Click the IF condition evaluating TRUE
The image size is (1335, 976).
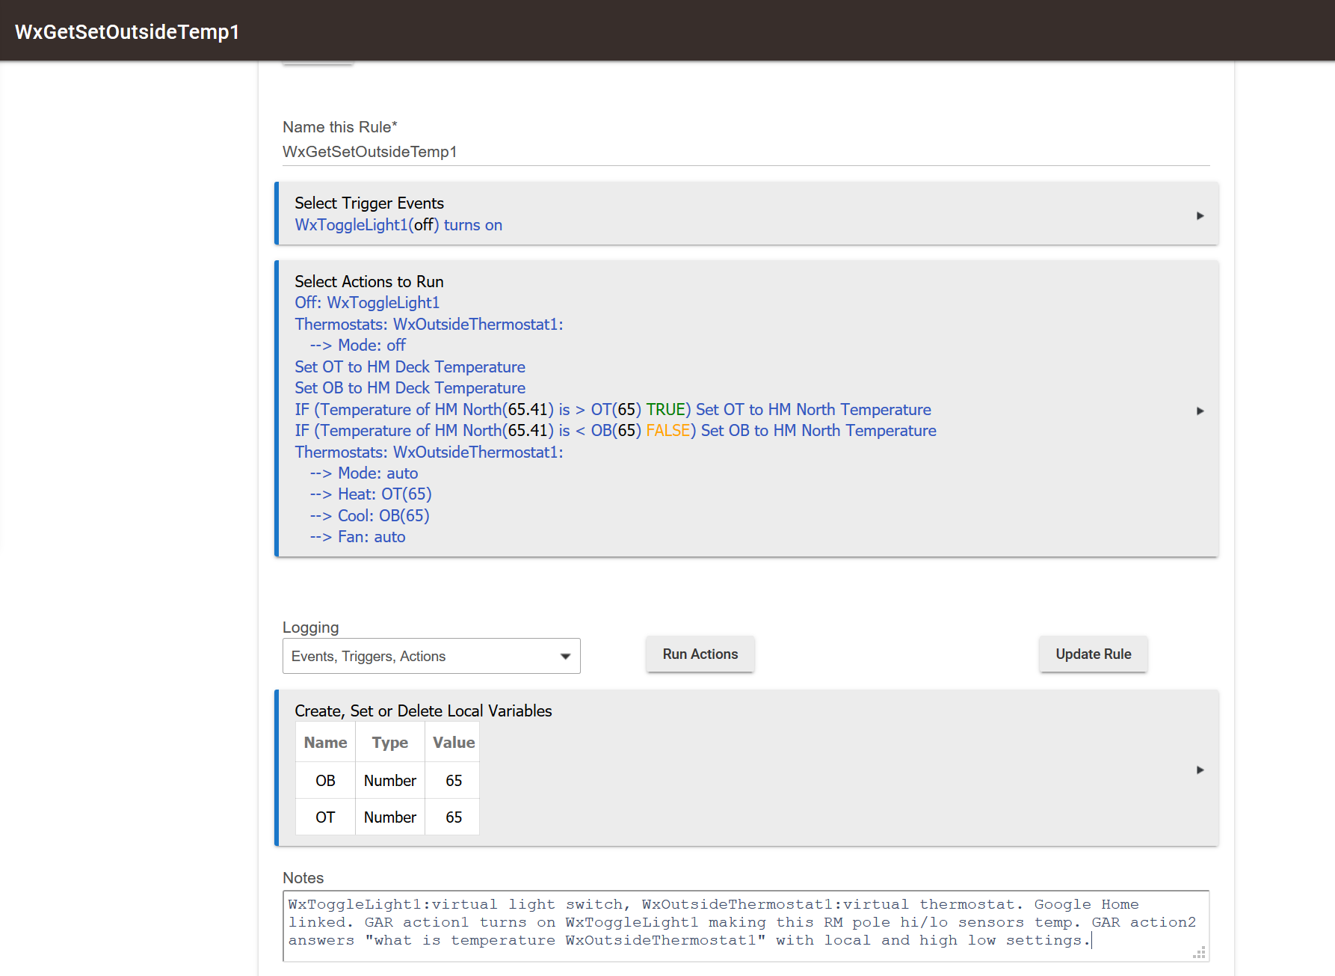(x=613, y=410)
